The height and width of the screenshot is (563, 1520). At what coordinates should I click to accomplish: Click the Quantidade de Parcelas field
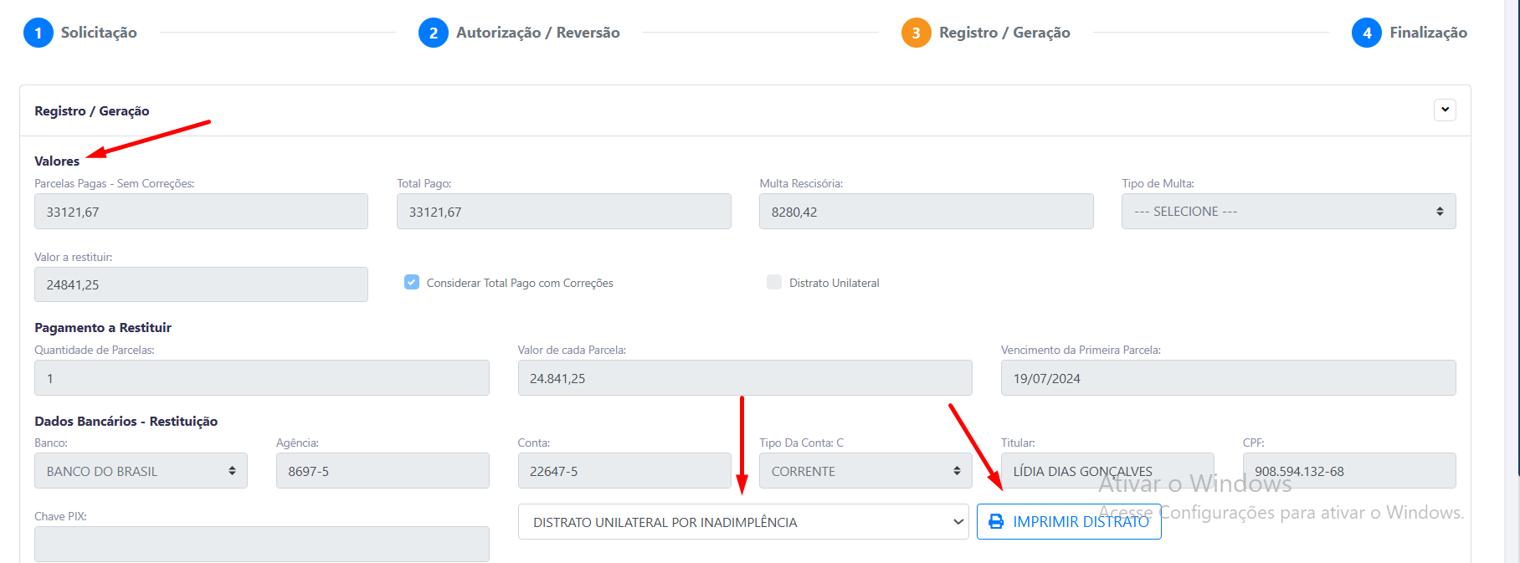262,378
